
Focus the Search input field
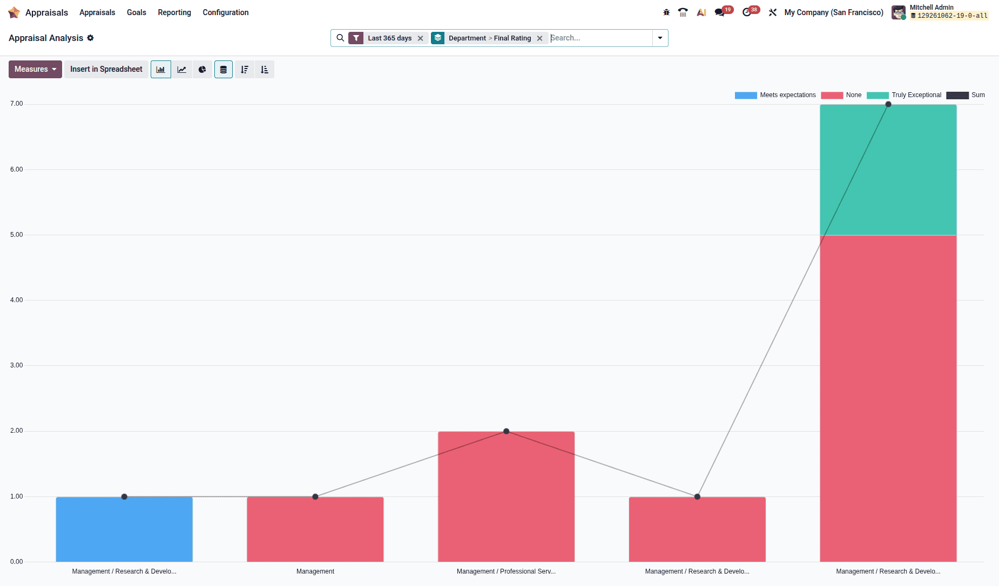coord(600,38)
